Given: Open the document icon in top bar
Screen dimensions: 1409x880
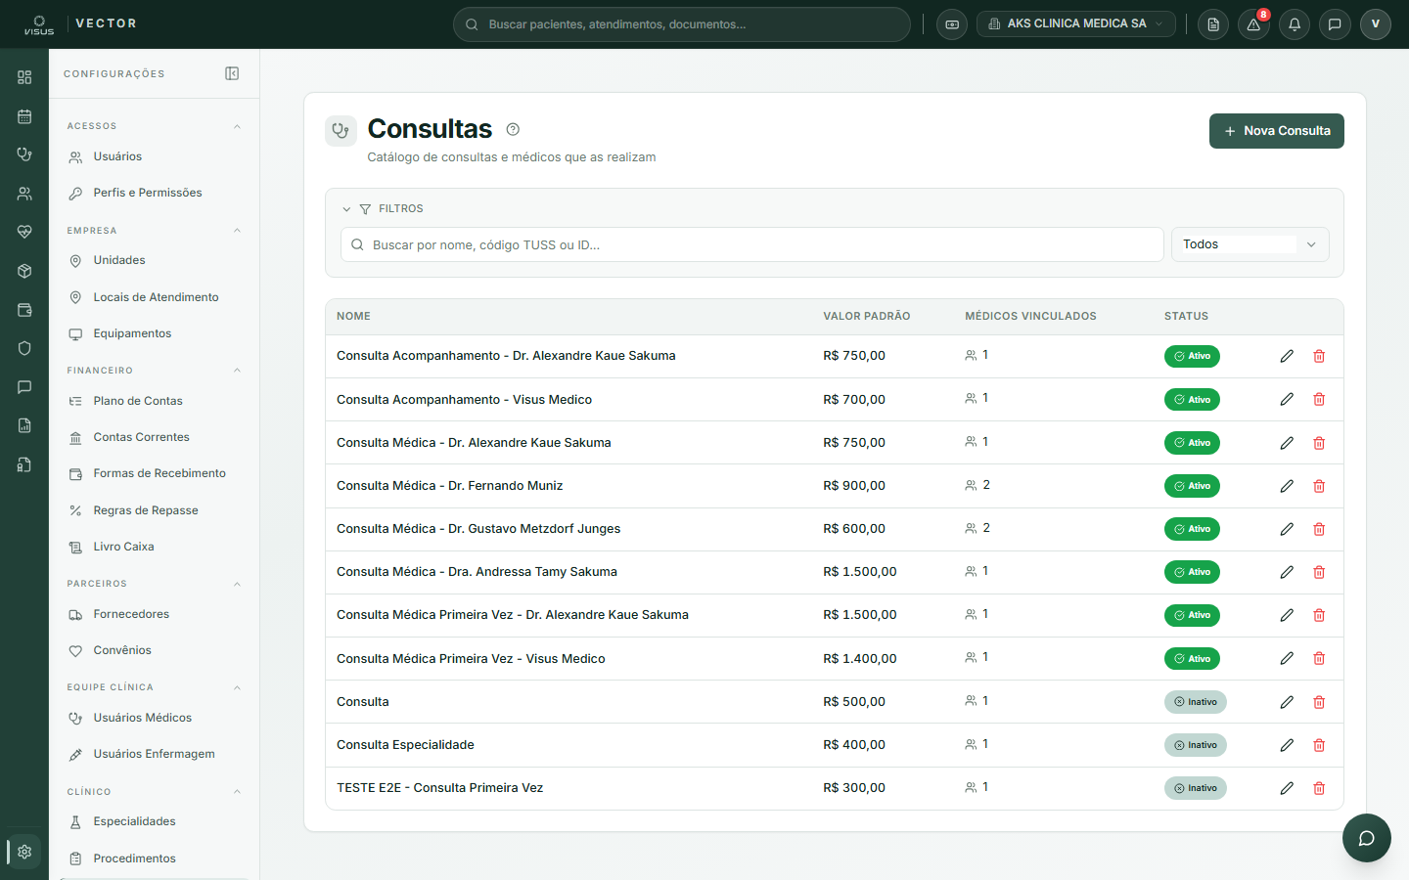Looking at the screenshot, I should (x=1213, y=24).
